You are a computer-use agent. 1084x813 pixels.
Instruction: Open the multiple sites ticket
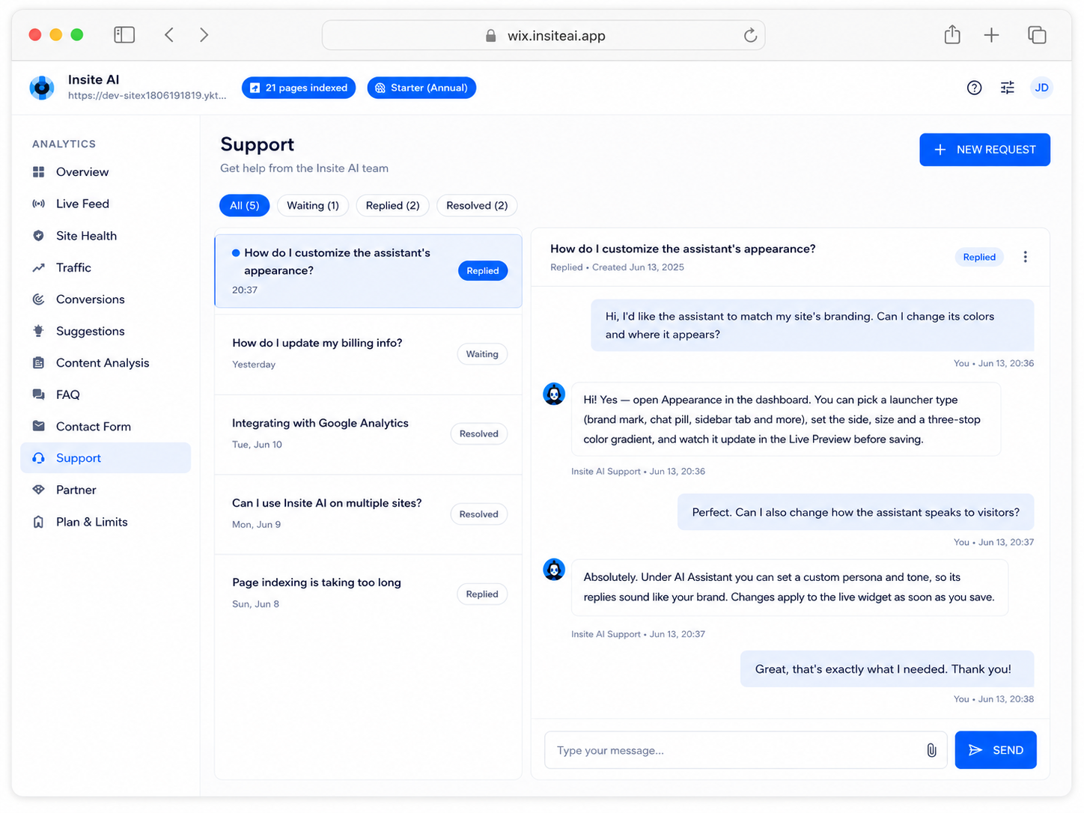tap(368, 514)
